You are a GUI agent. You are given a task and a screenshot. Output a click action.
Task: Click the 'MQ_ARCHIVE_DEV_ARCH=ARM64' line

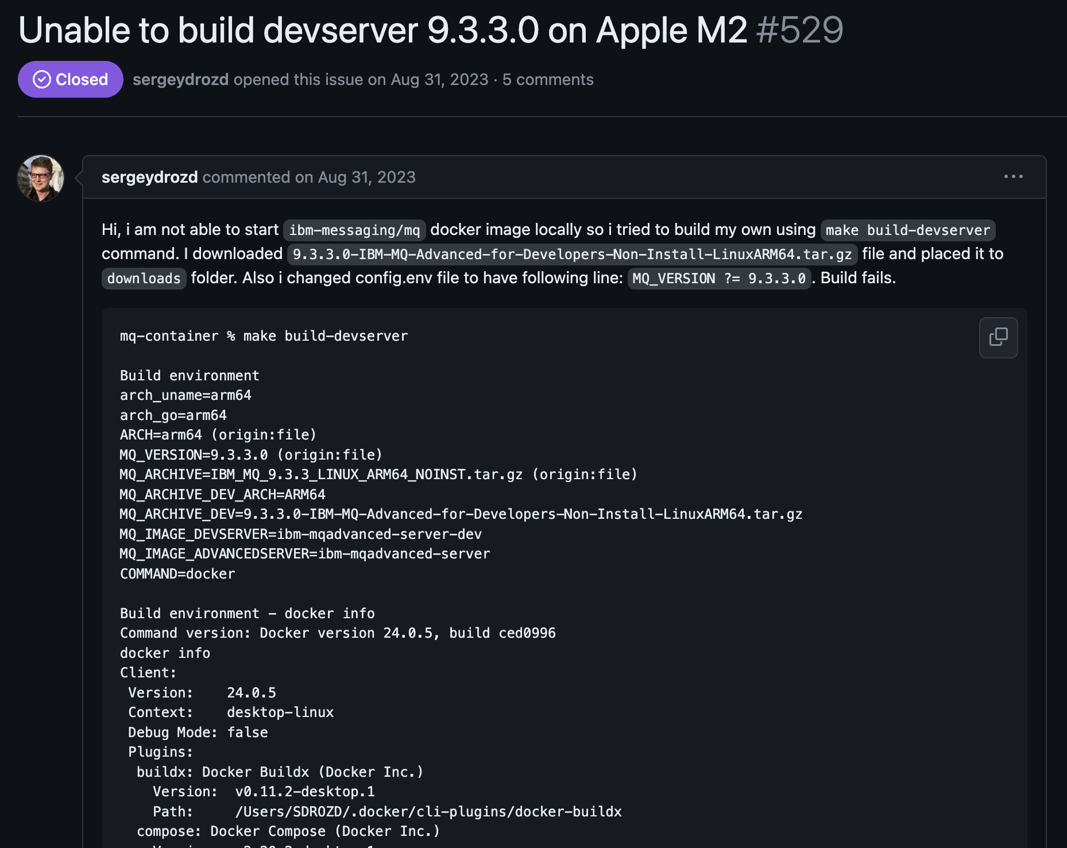(x=222, y=495)
